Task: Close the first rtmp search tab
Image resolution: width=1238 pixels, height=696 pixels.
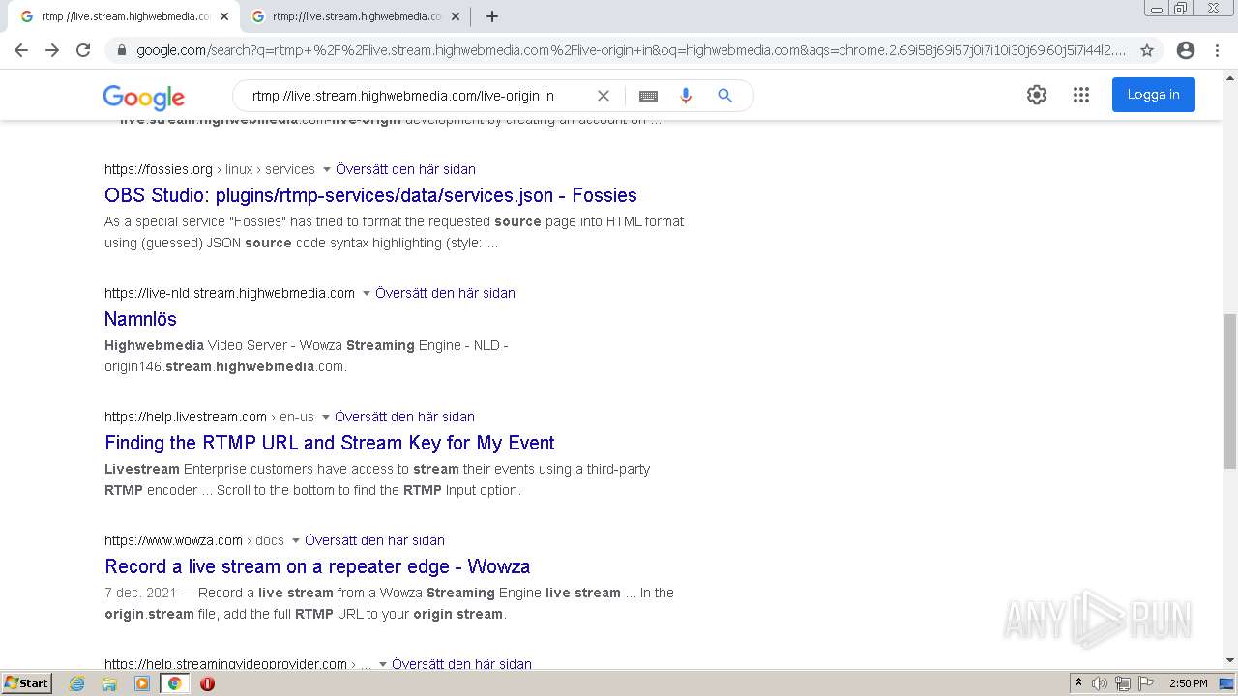Action: tap(224, 16)
